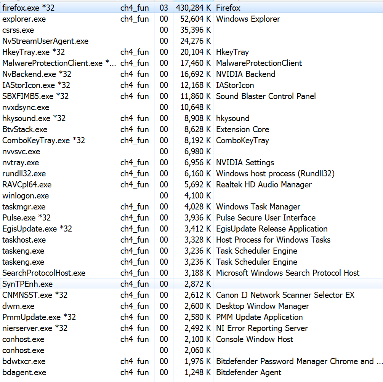Screen dimensions: 383x382
Task: Click the 430,284 K memory value
Action: coord(193,8)
